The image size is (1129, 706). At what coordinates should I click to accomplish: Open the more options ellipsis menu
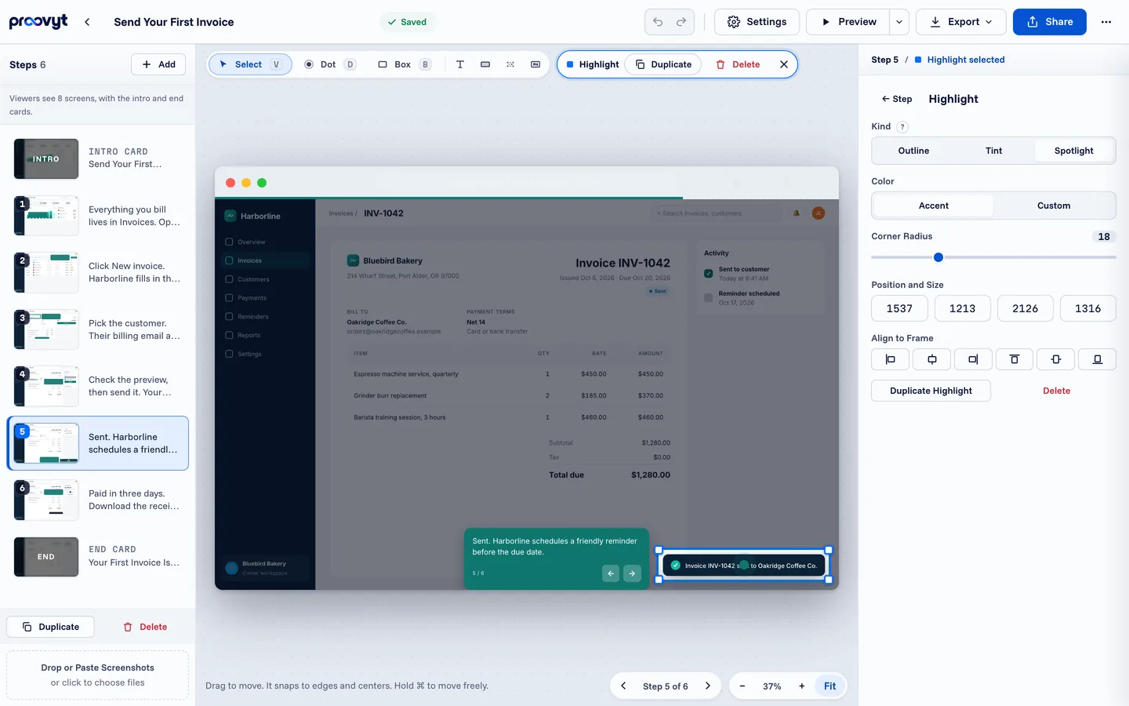(1106, 22)
